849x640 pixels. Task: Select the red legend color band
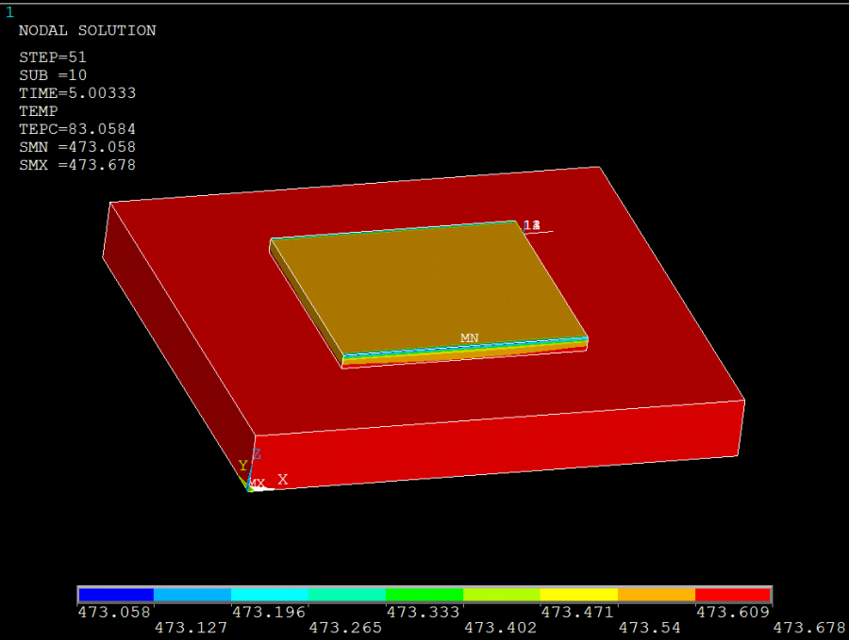(733, 595)
